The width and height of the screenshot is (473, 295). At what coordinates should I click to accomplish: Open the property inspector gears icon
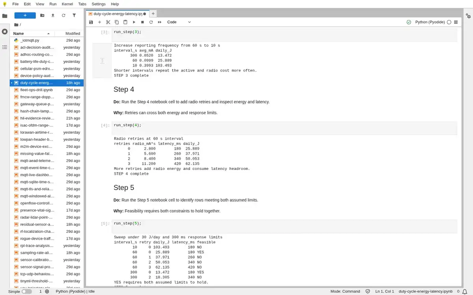coord(468,16)
